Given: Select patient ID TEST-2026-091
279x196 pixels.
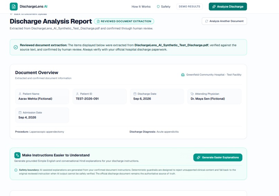Looking at the screenshot, I should click(87, 99).
